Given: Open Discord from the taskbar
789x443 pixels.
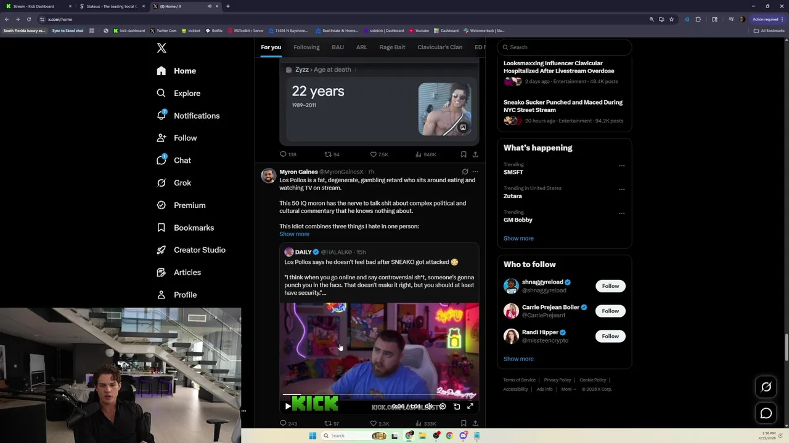Looking at the screenshot, I should 463,436.
